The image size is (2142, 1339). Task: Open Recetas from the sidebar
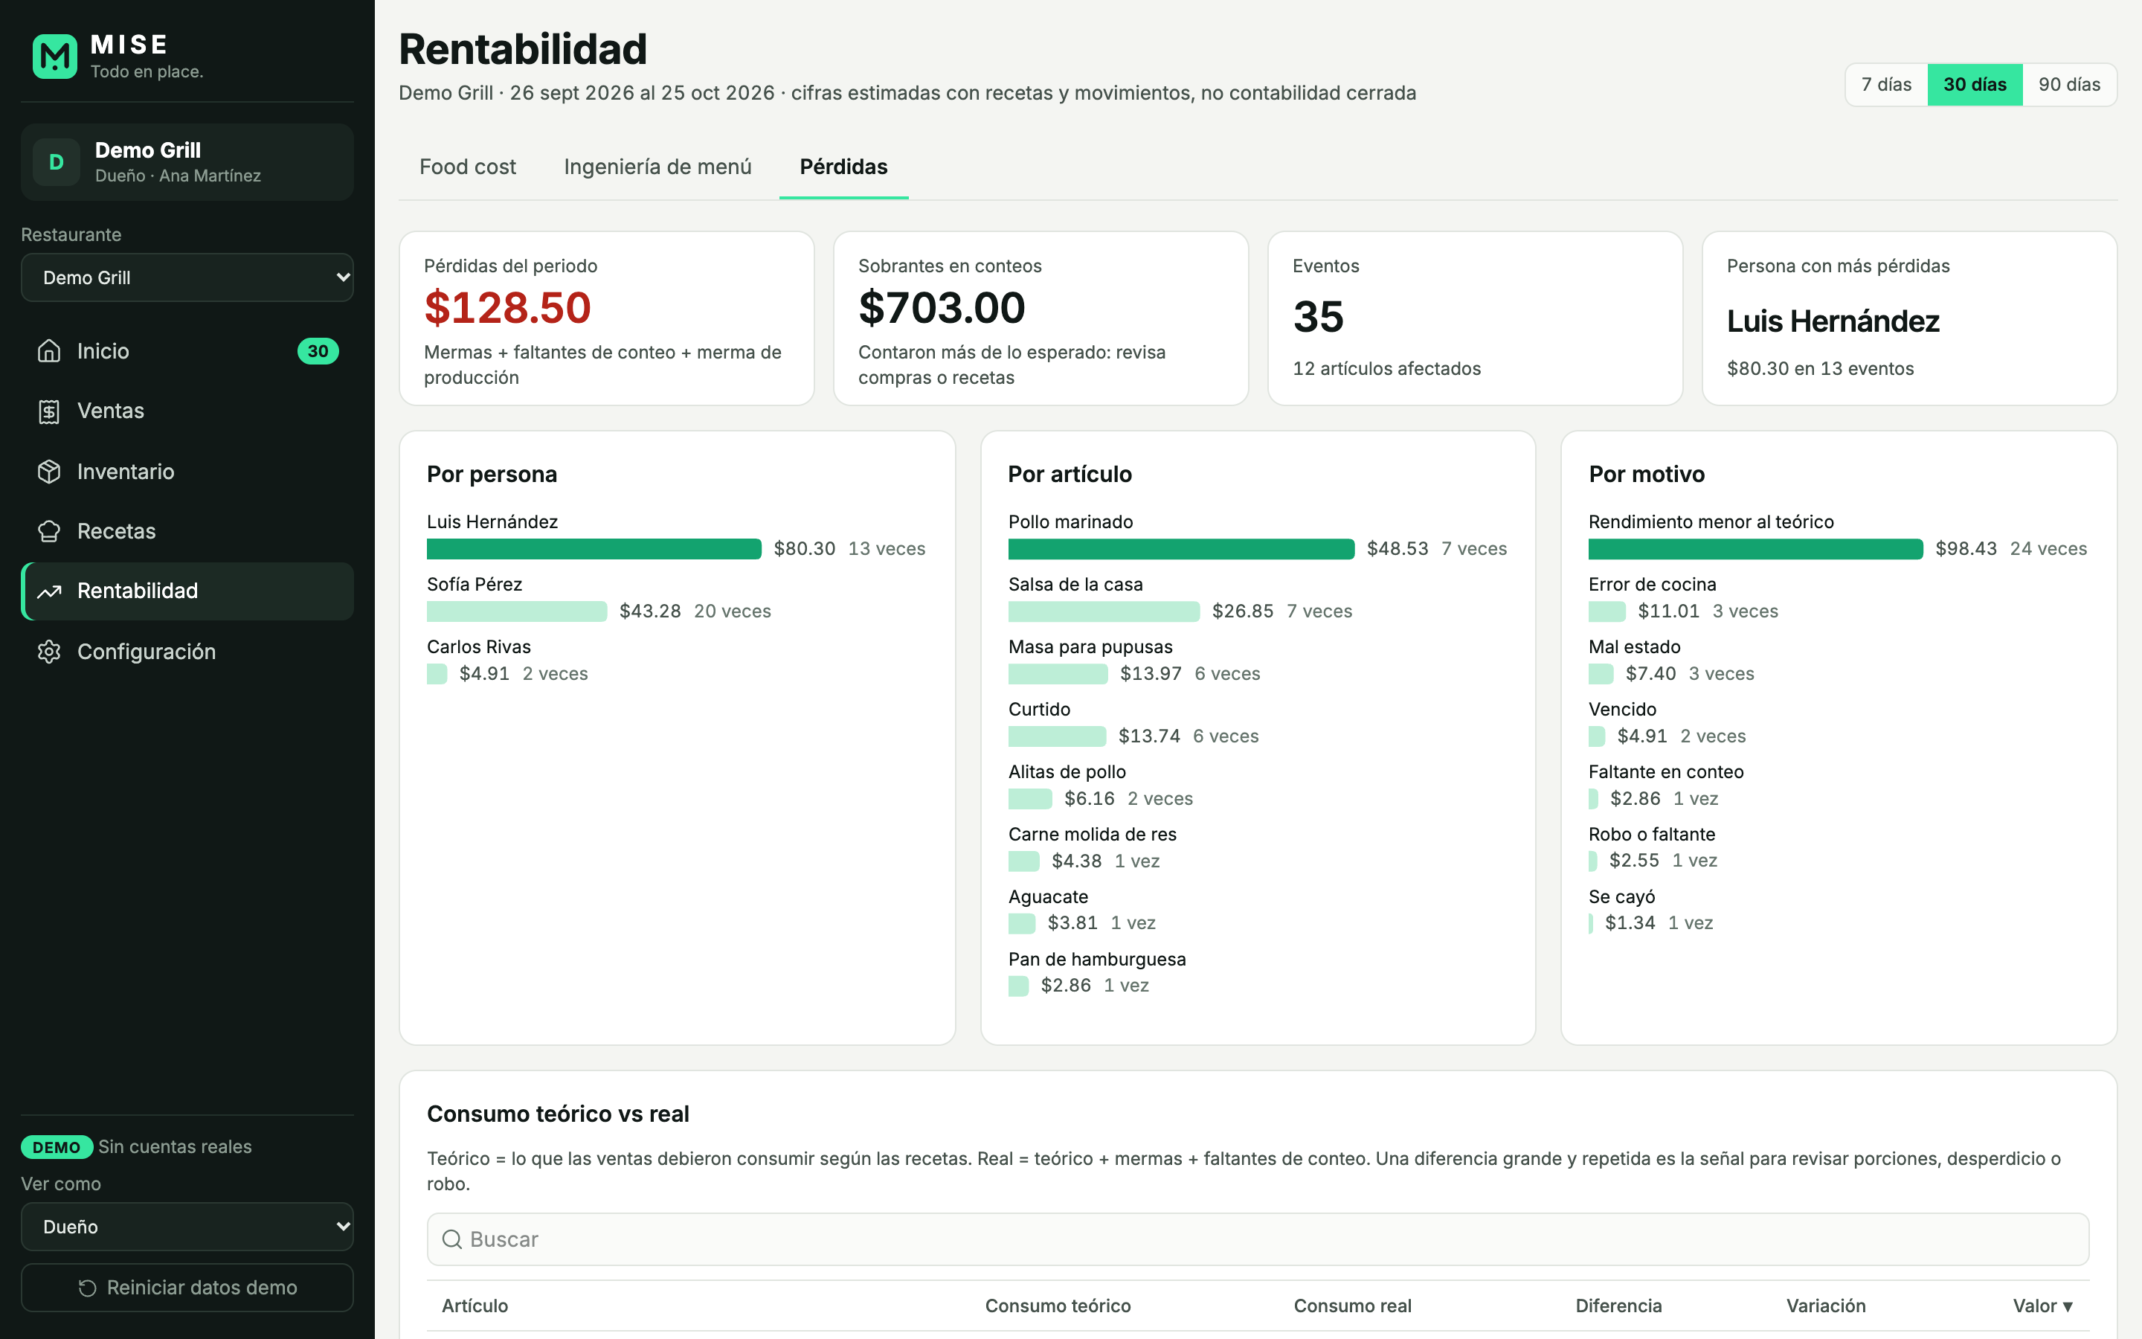point(187,531)
